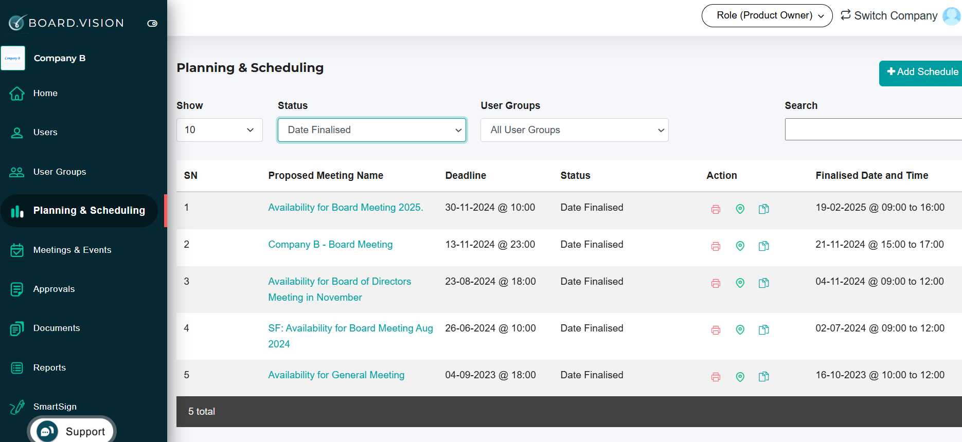Click the Board.Vision logo
Screen dimensions: 962x442
[66, 23]
